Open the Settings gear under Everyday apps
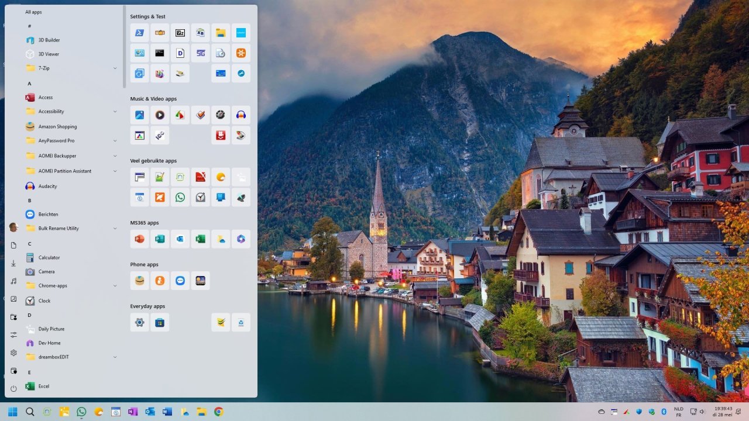 [x=139, y=322]
